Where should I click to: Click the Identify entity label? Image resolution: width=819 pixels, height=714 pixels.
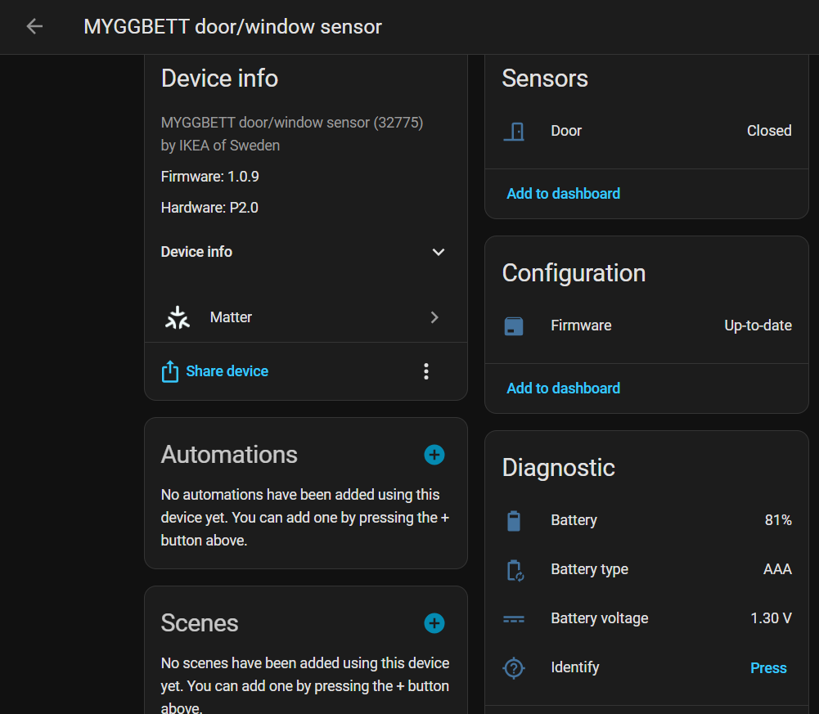click(575, 667)
